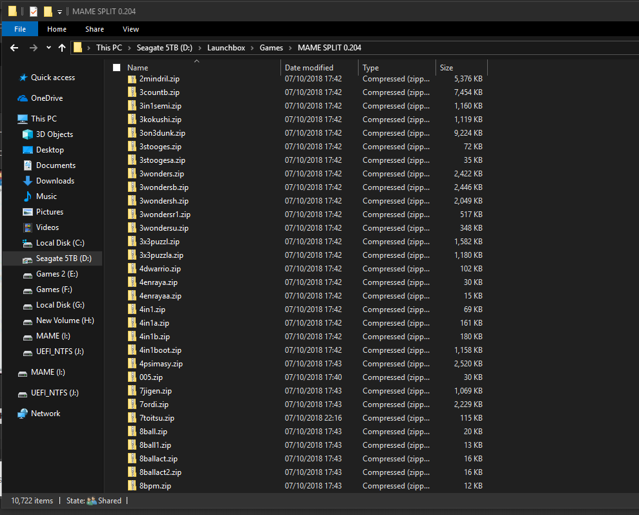Select Seagate 5TB (D:) in navigation pane
Screen dimensions: 639x515
click(52, 258)
